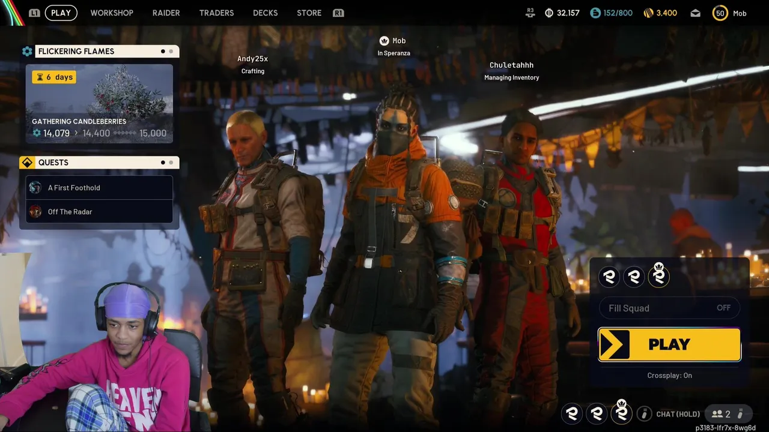Start match with the yellow PLAY button
The height and width of the screenshot is (432, 769).
669,344
